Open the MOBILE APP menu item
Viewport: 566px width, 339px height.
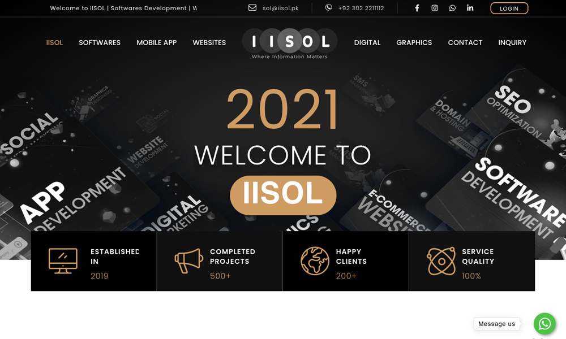[157, 42]
